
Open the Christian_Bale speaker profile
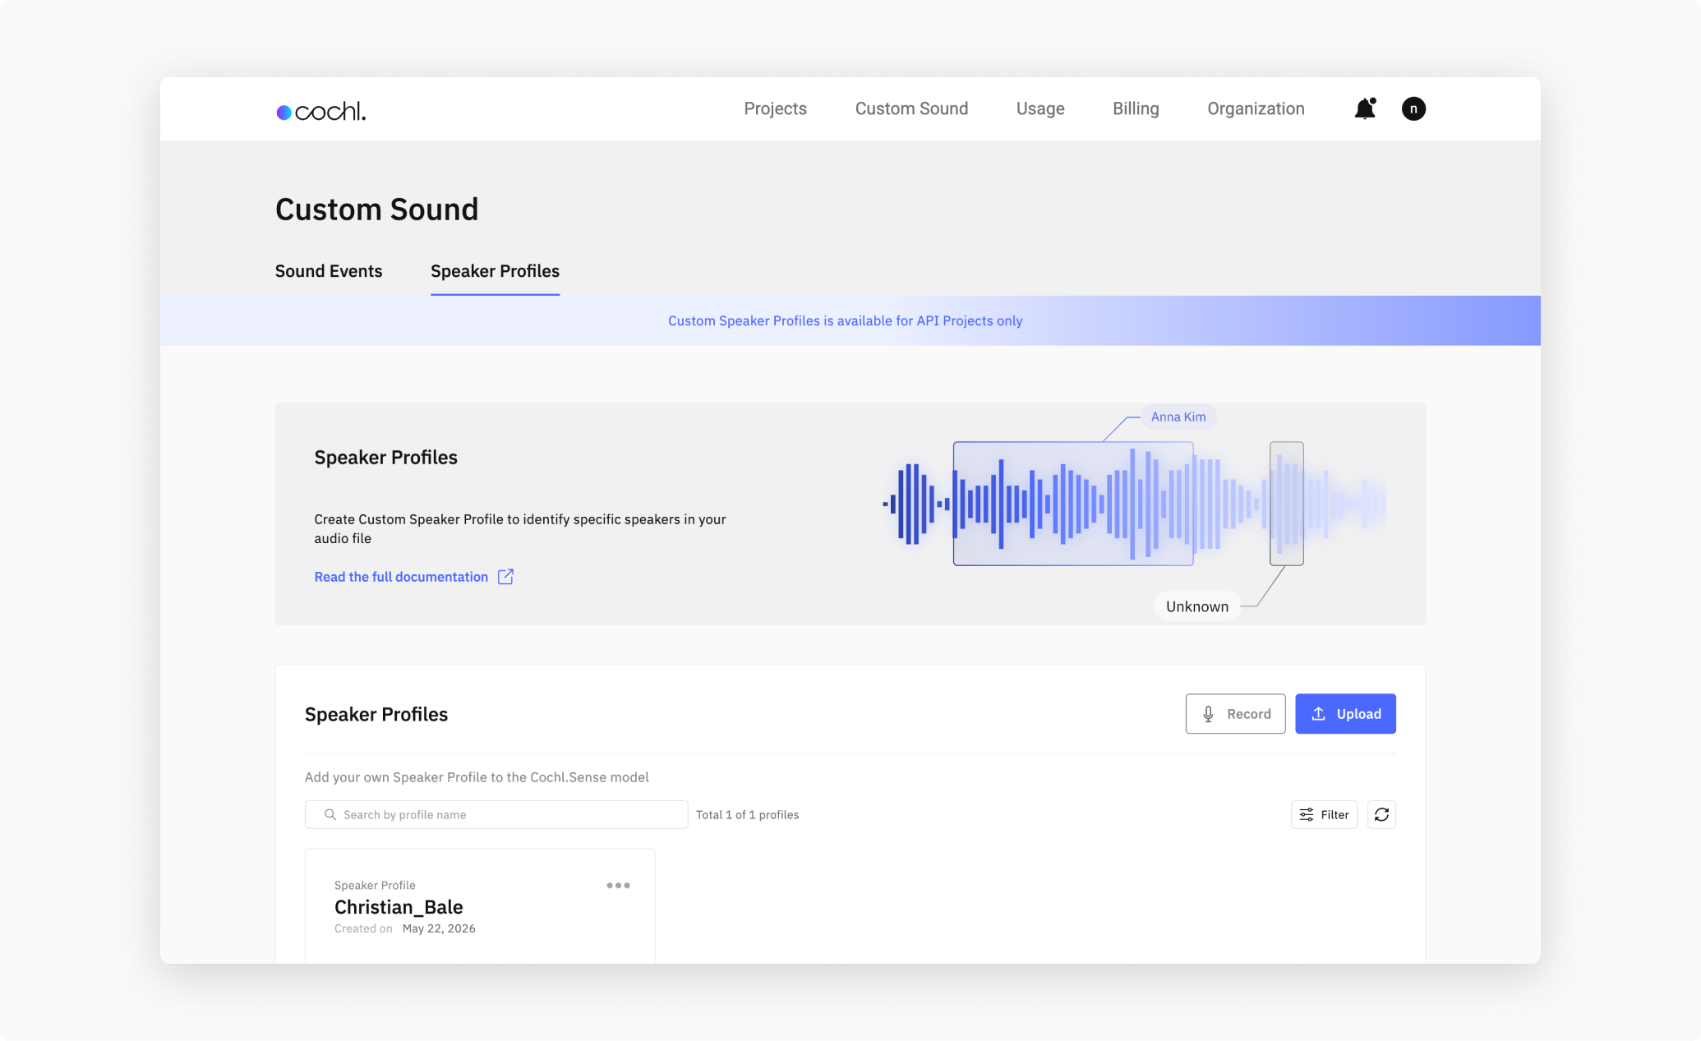[x=480, y=906]
